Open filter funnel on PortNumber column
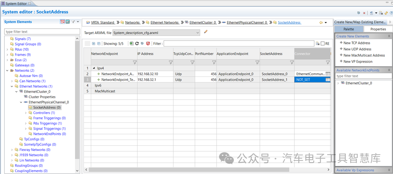 pyautogui.click(x=214, y=62)
